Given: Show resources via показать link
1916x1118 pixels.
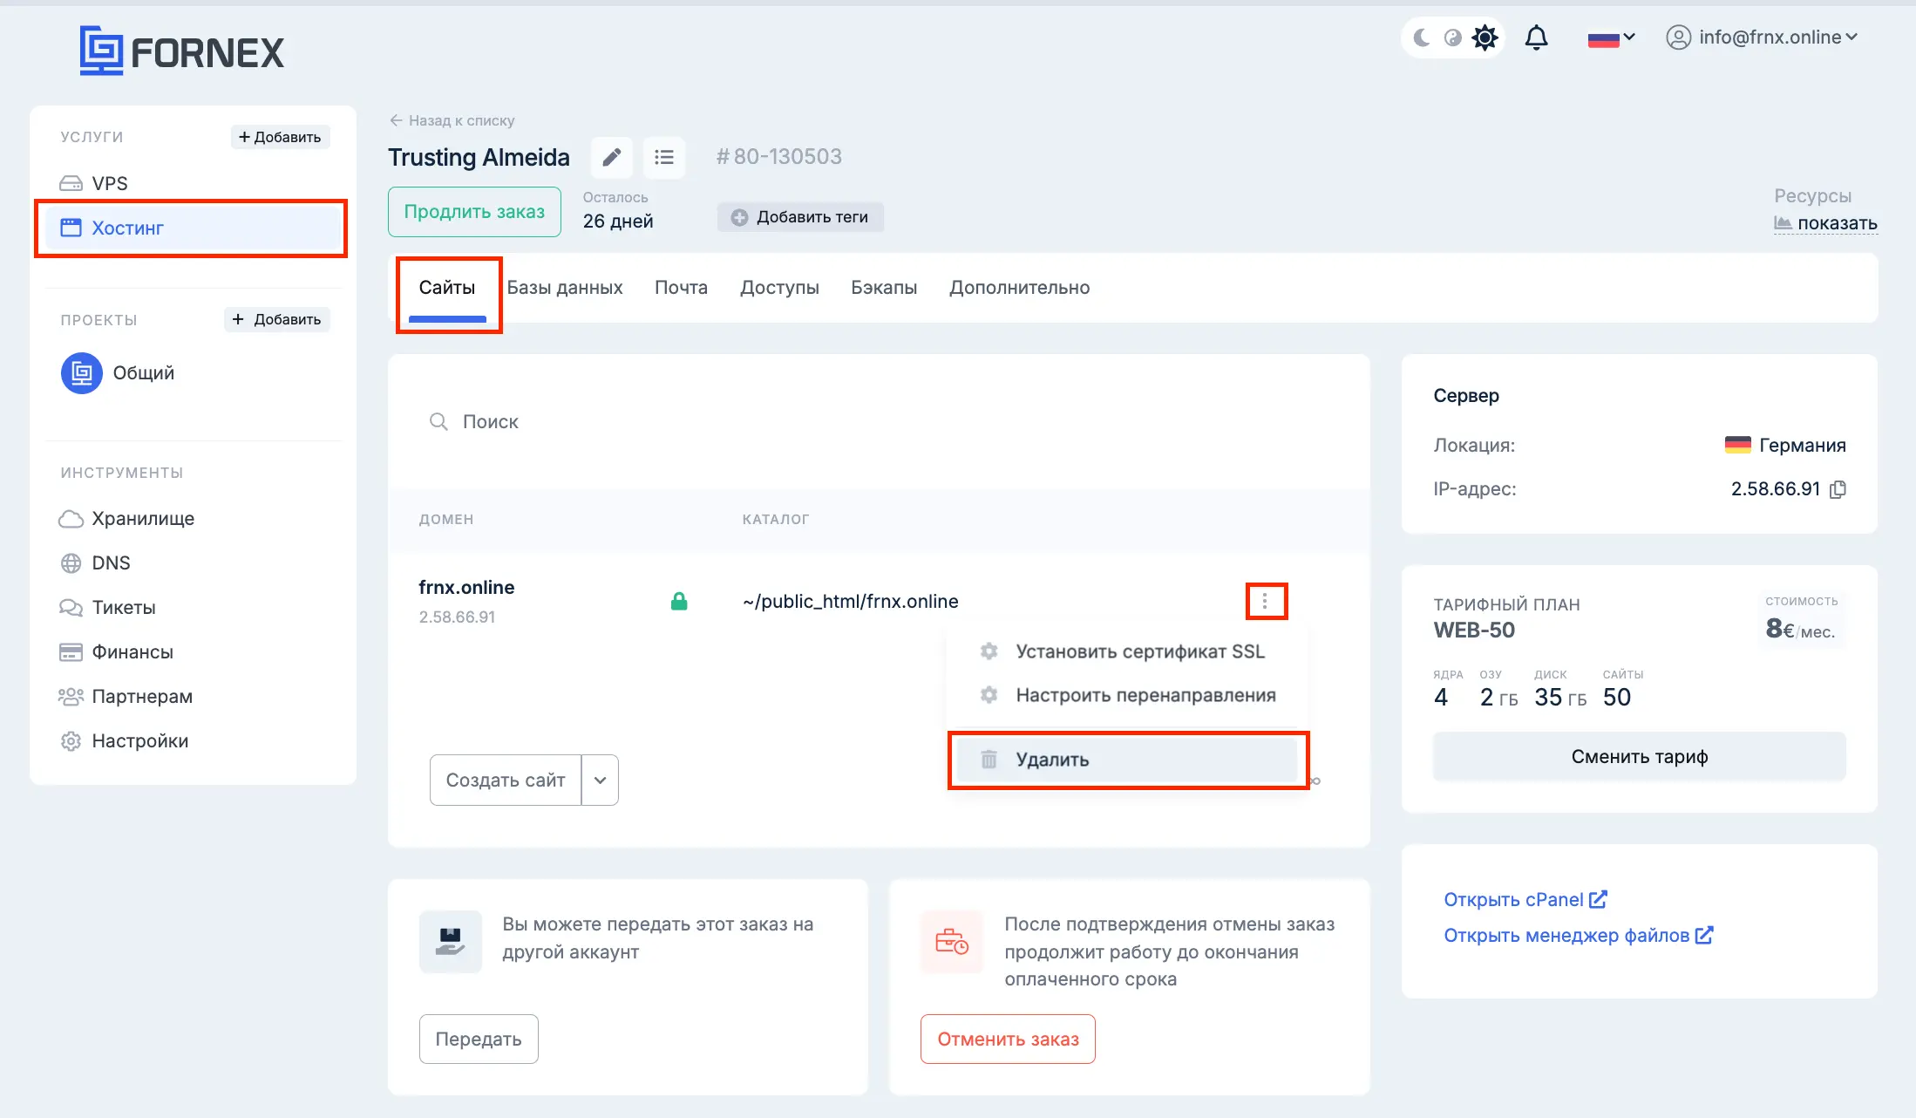Looking at the screenshot, I should [x=1825, y=223].
